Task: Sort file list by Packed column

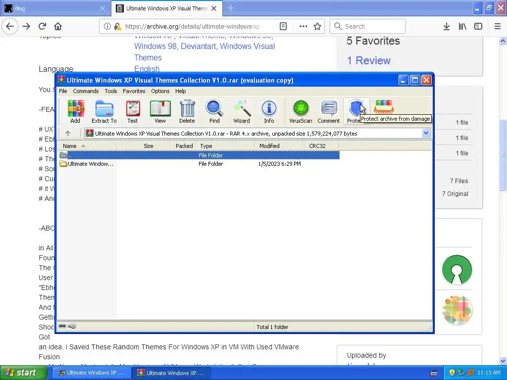Action: [x=176, y=146]
